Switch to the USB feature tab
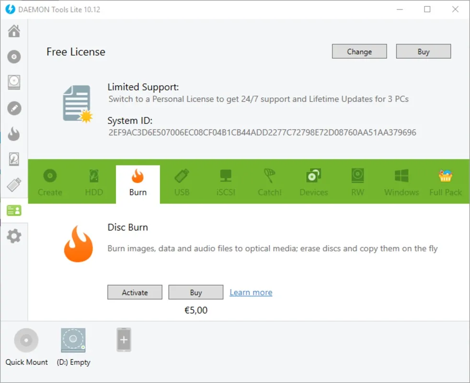This screenshot has height=383, width=470. [182, 182]
